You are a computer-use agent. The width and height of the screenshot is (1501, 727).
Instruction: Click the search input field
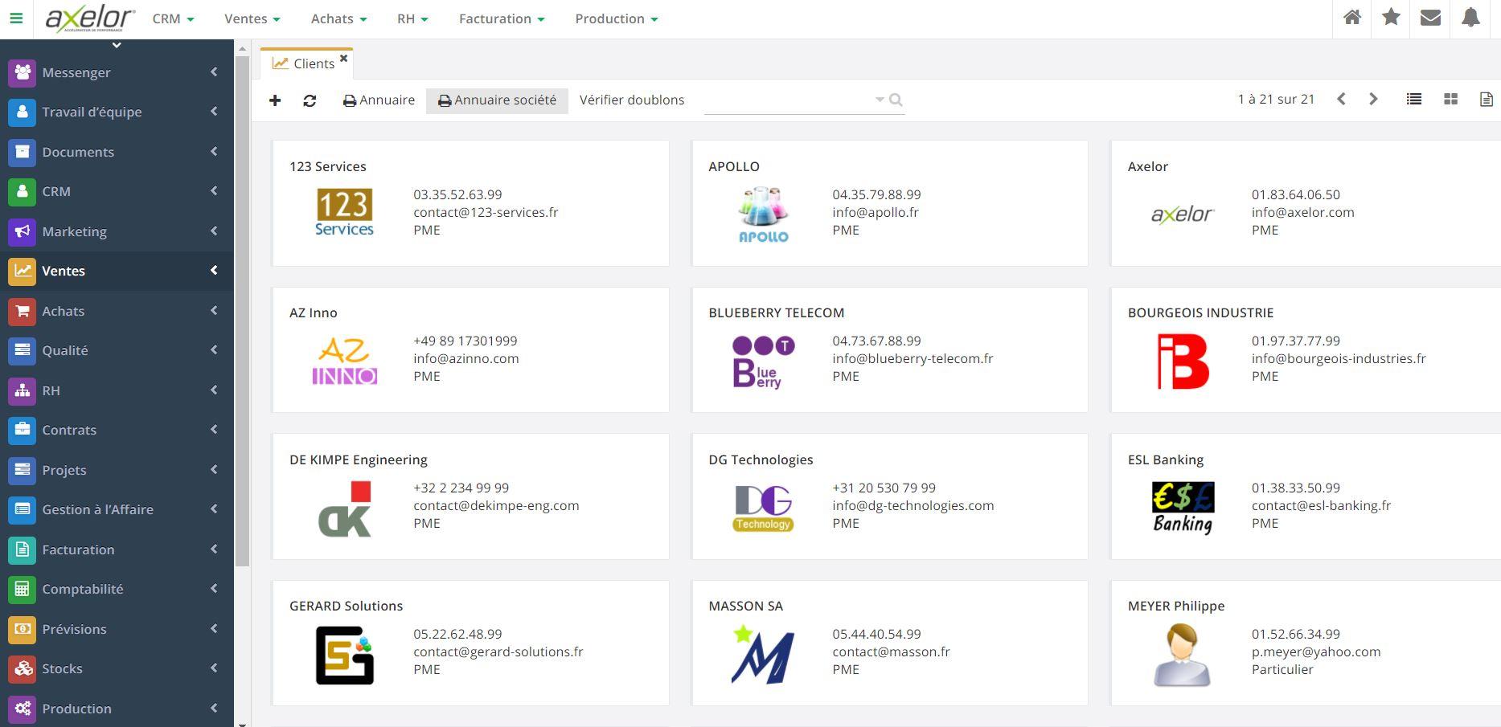pos(788,100)
